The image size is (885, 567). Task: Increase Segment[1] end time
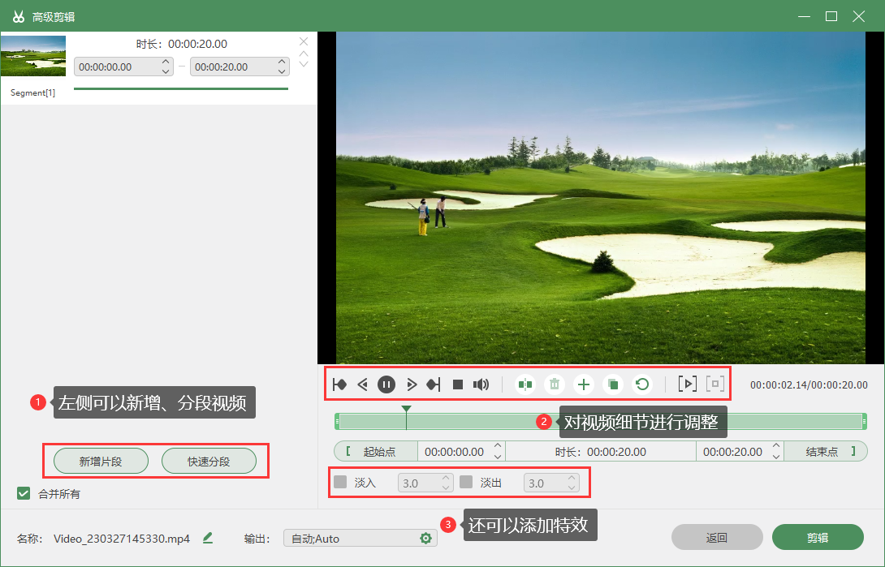282,62
